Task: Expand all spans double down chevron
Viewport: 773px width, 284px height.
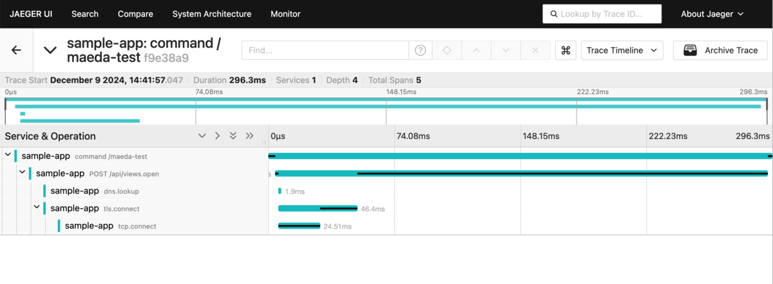Action: click(233, 136)
